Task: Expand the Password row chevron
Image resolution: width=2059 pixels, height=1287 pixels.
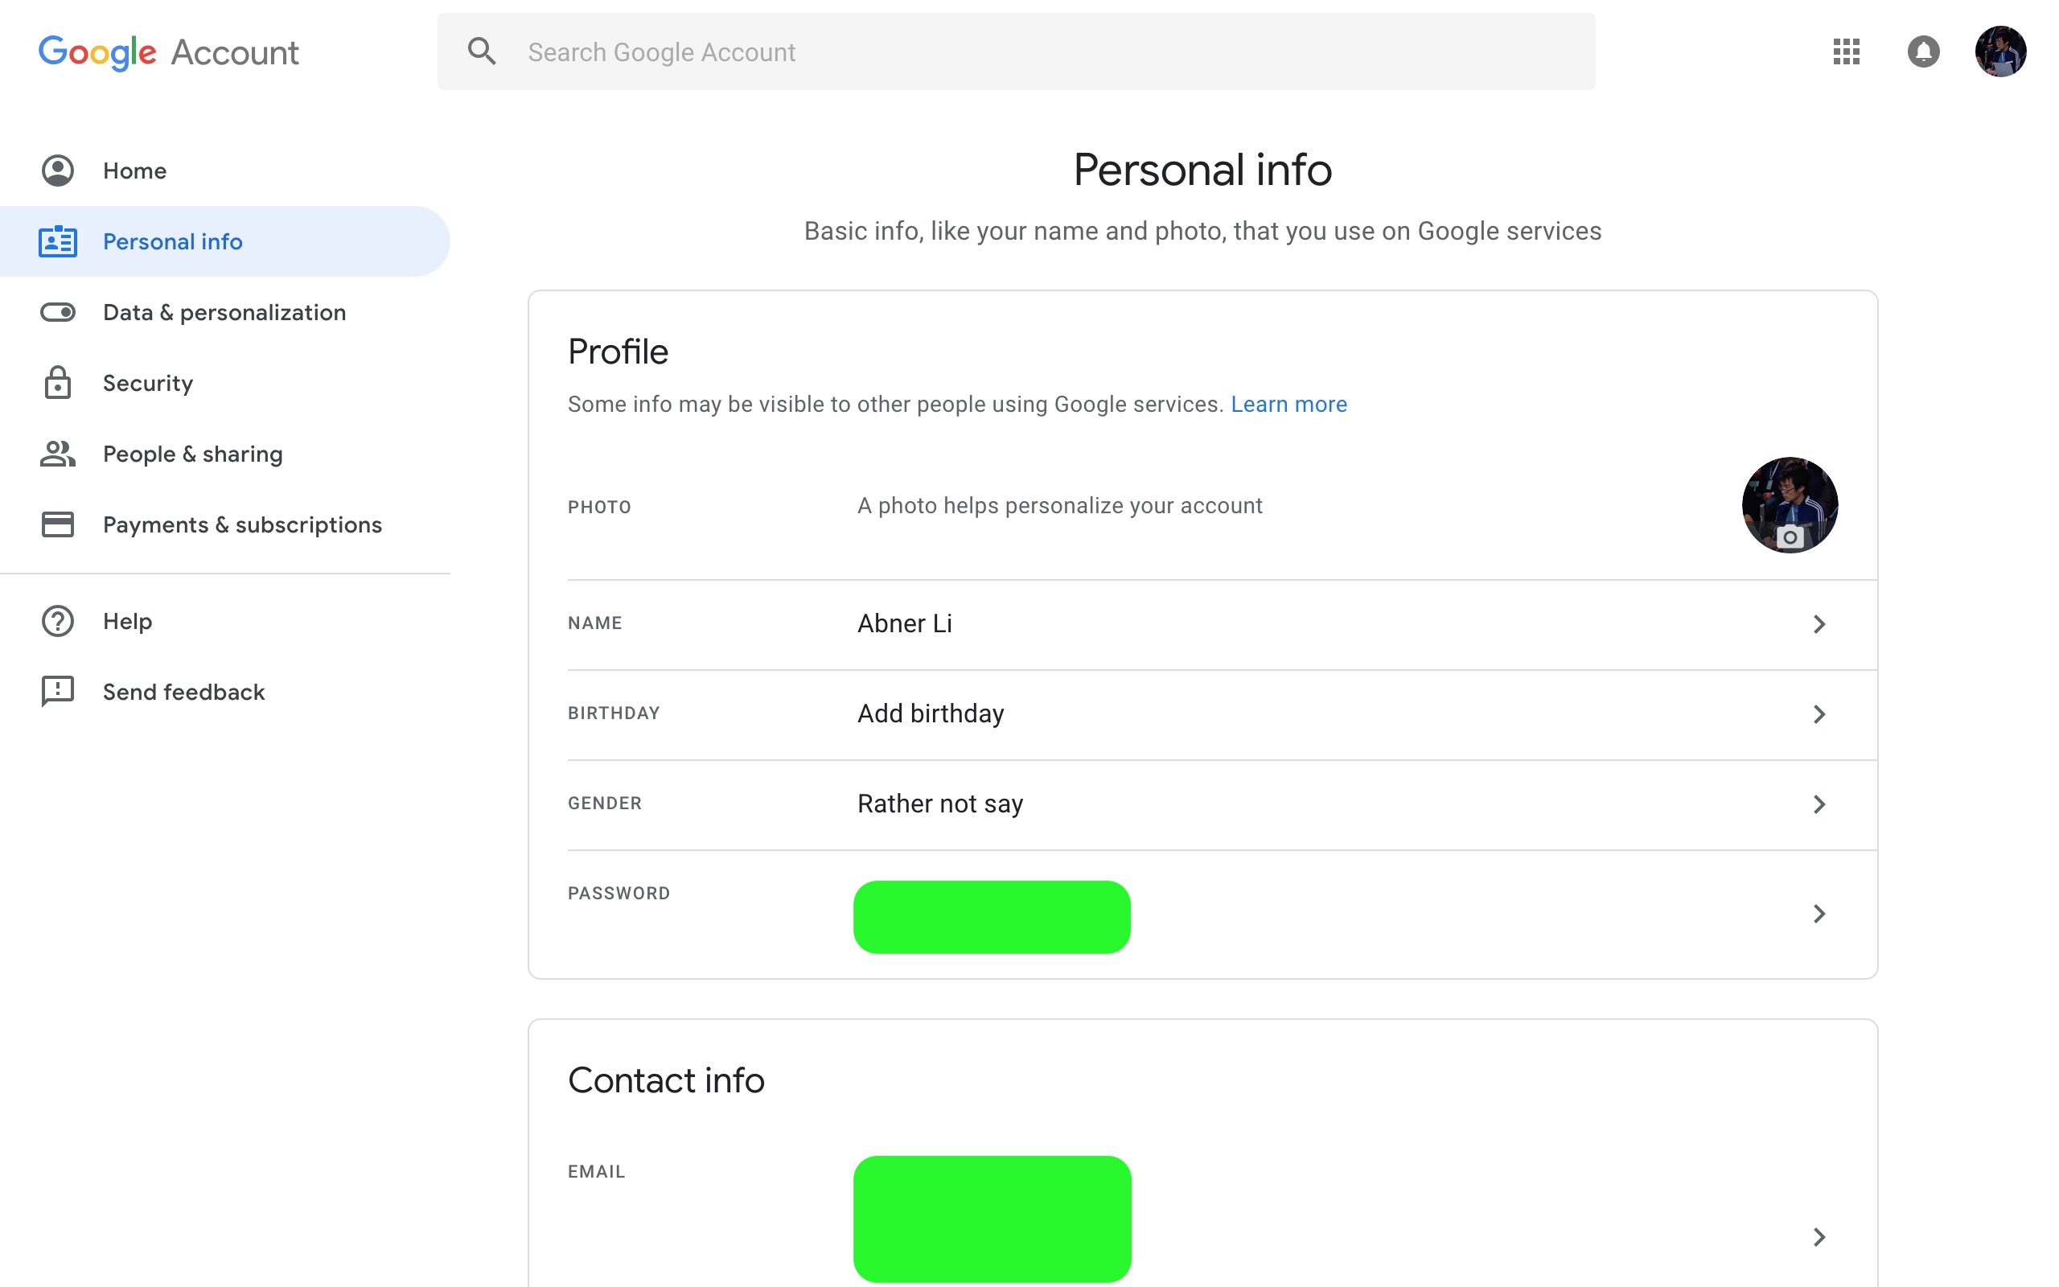Action: pos(1820,915)
